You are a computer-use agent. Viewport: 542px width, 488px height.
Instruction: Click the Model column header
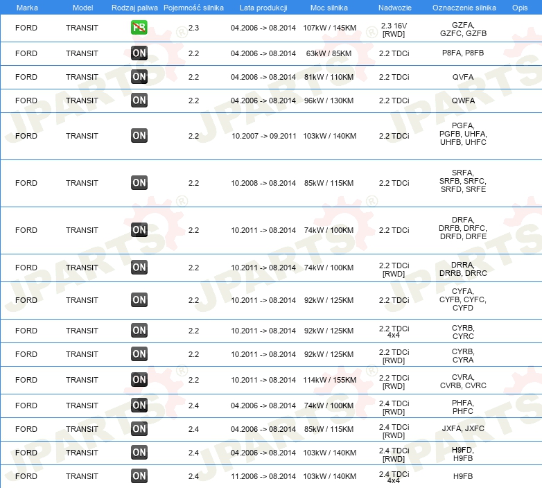coord(82,8)
